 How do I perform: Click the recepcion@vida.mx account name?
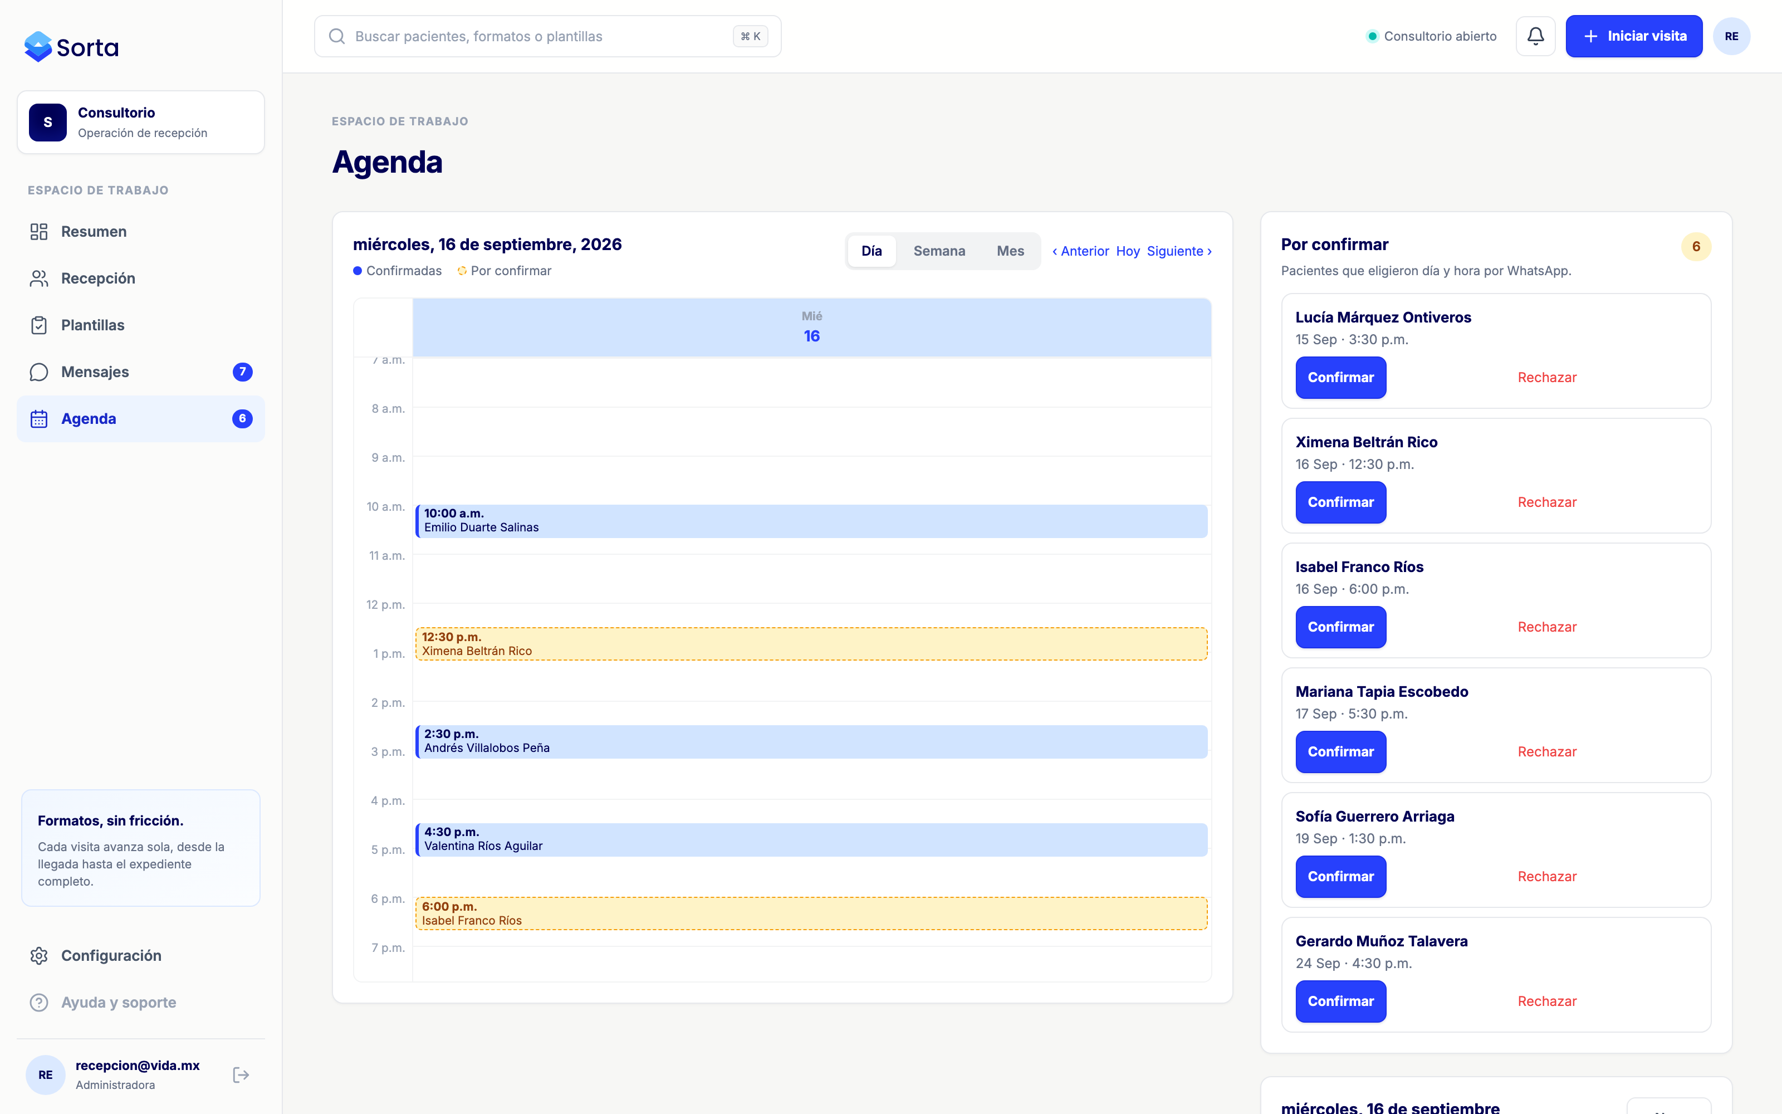coord(138,1066)
